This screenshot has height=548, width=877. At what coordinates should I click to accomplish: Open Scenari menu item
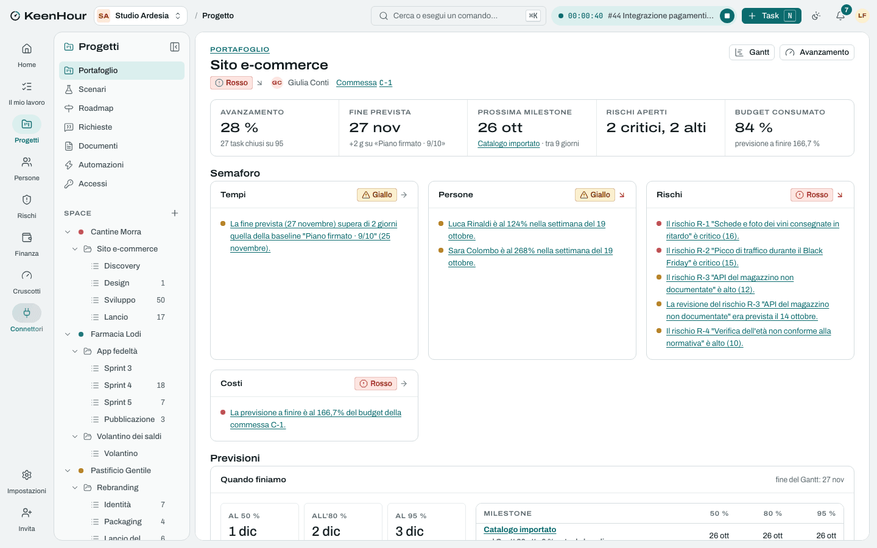(122, 90)
